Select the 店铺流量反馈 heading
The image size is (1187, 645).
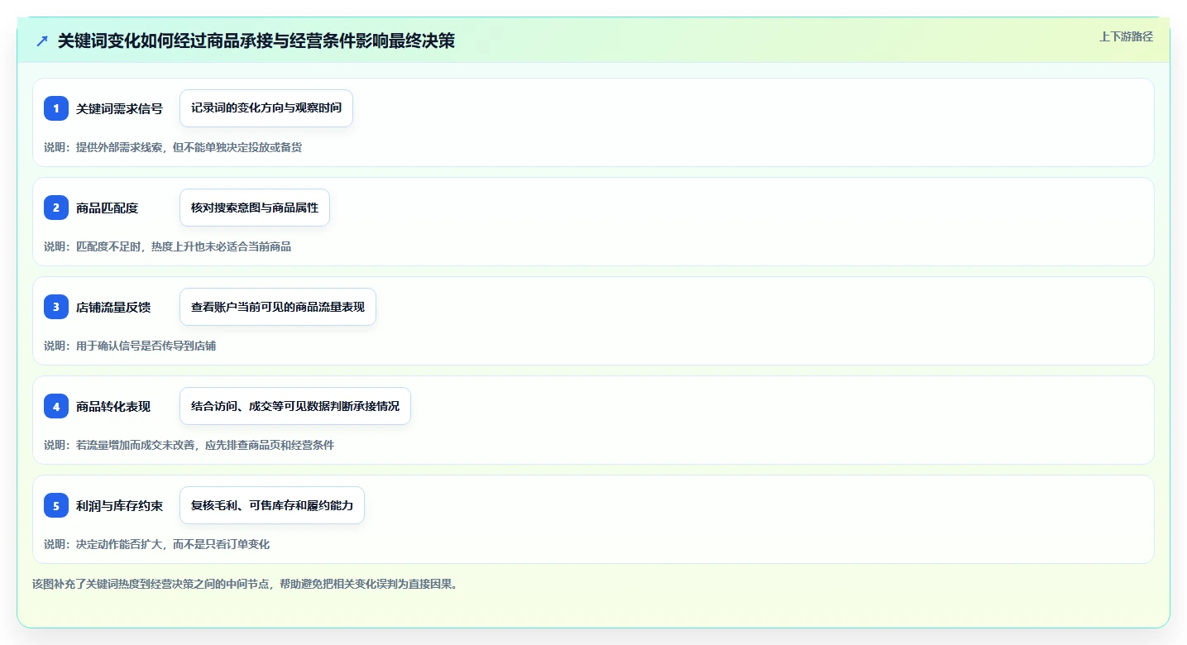(x=113, y=307)
